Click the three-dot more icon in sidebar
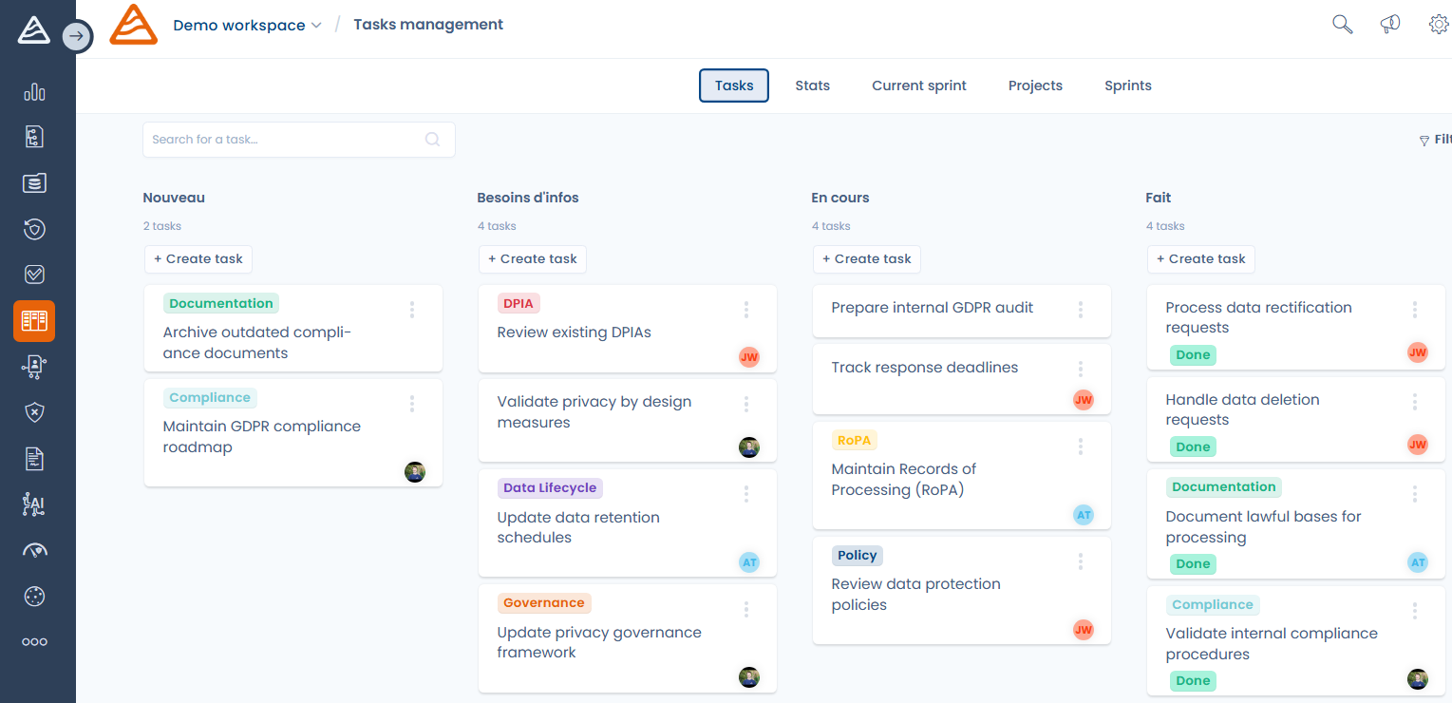 pos(34,642)
